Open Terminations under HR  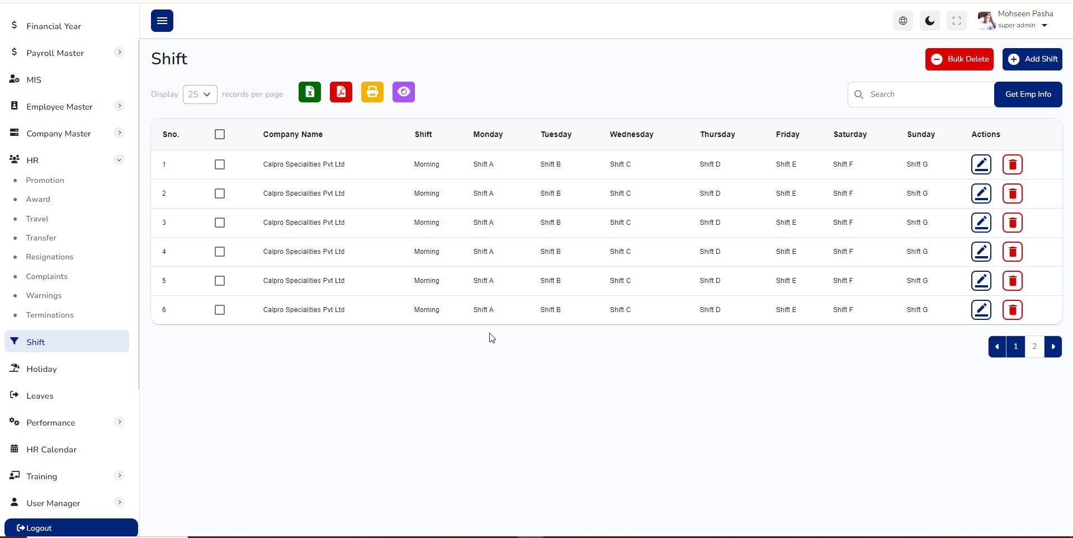coord(49,315)
